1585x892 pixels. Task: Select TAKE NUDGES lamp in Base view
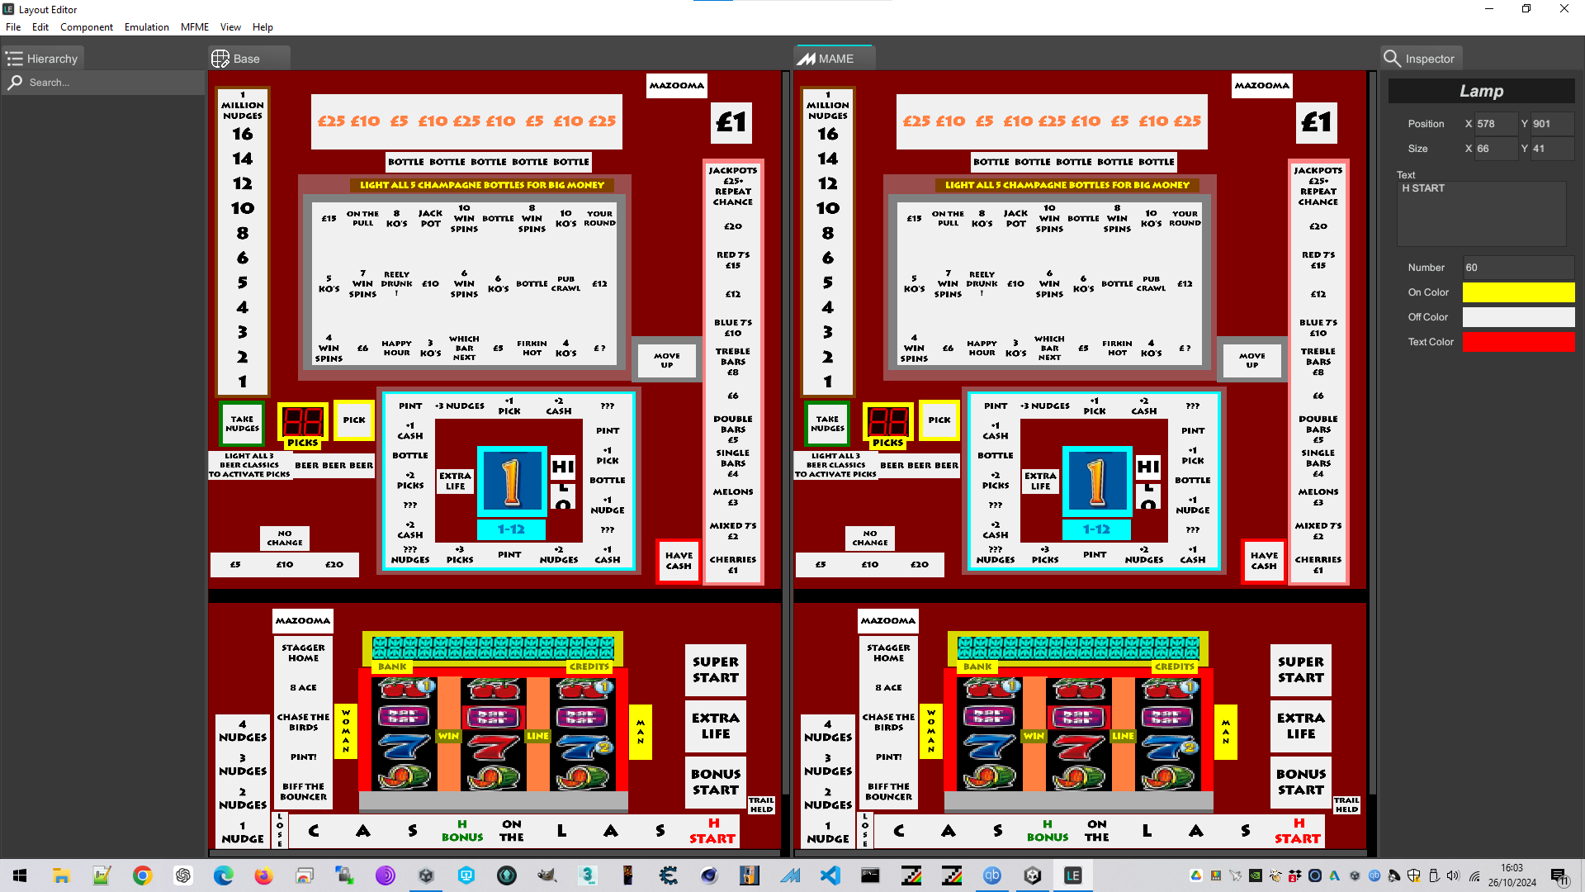(x=242, y=424)
